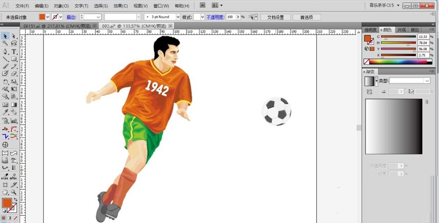Select the Type tool

14,51
